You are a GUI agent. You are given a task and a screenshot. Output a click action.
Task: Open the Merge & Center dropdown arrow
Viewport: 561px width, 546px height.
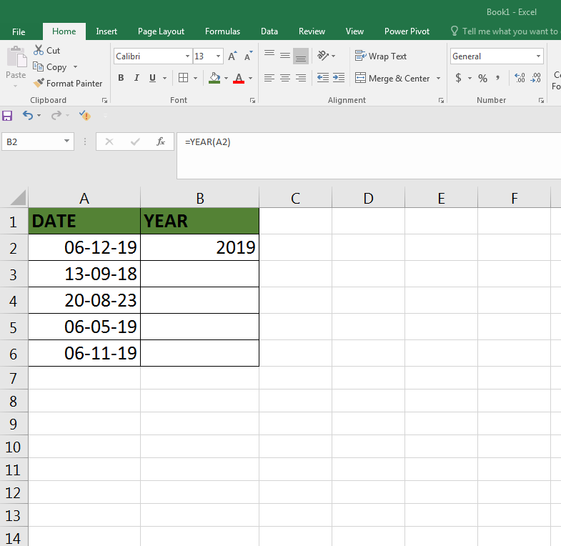point(438,78)
